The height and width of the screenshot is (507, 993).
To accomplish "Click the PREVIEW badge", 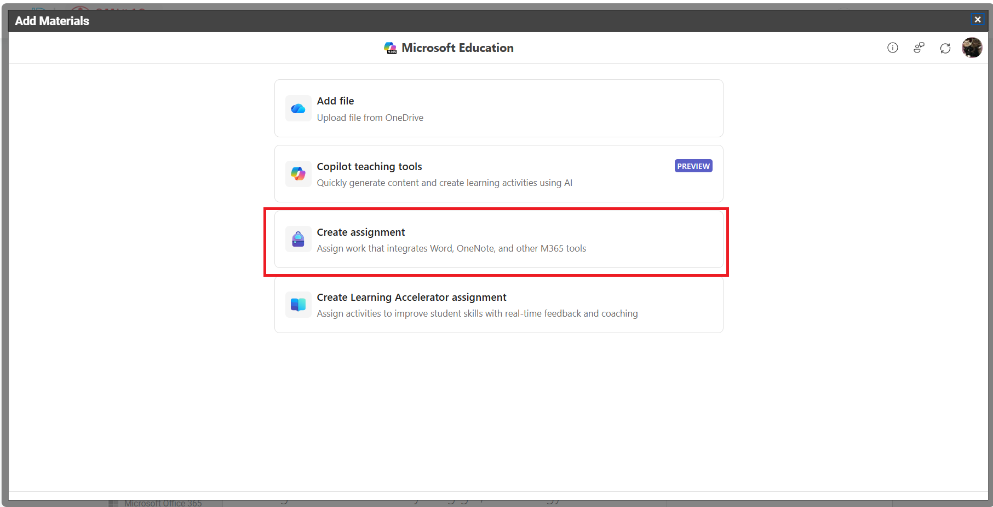I will pyautogui.click(x=693, y=166).
